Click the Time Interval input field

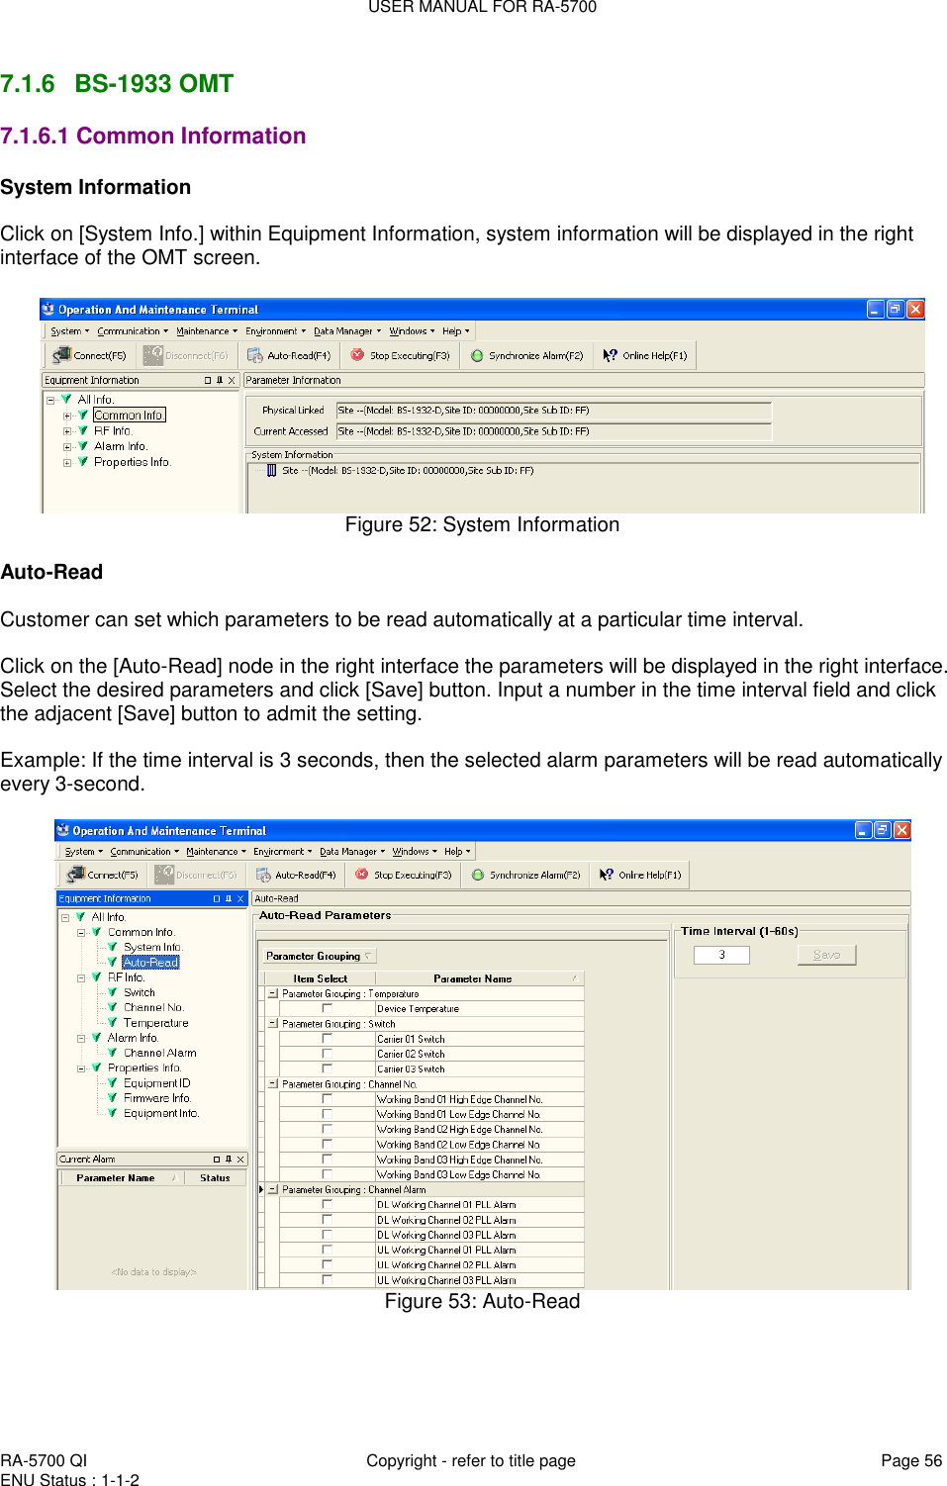click(721, 955)
